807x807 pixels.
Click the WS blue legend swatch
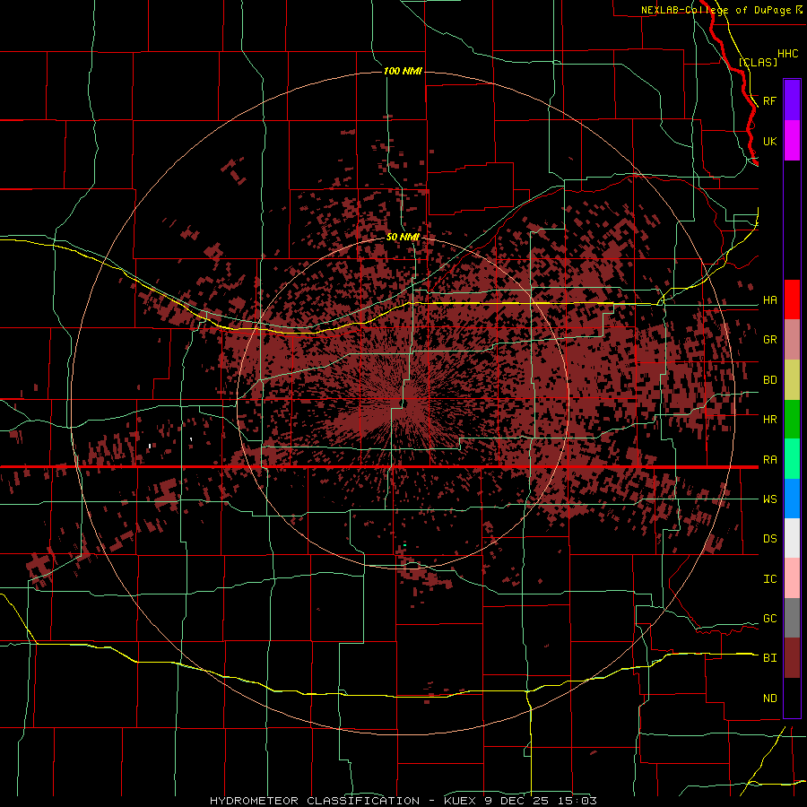click(792, 499)
